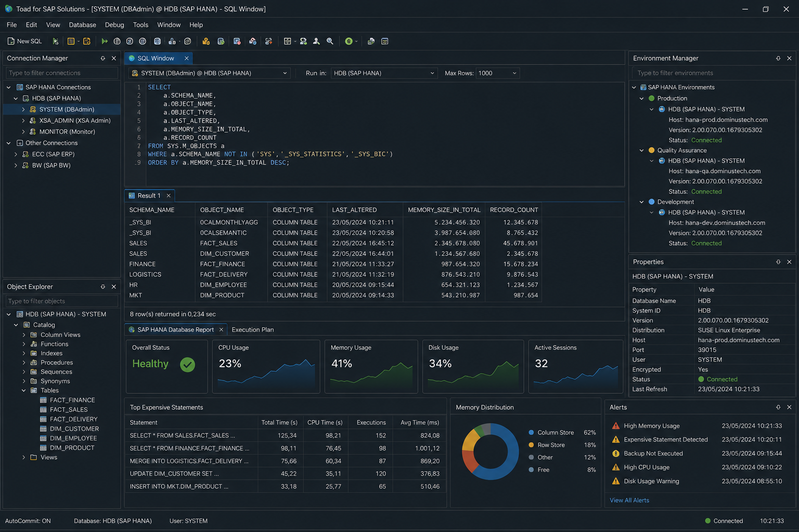Click the Row Store yellow legend swatch
Screen dimensions: 799x532
[x=531, y=445]
